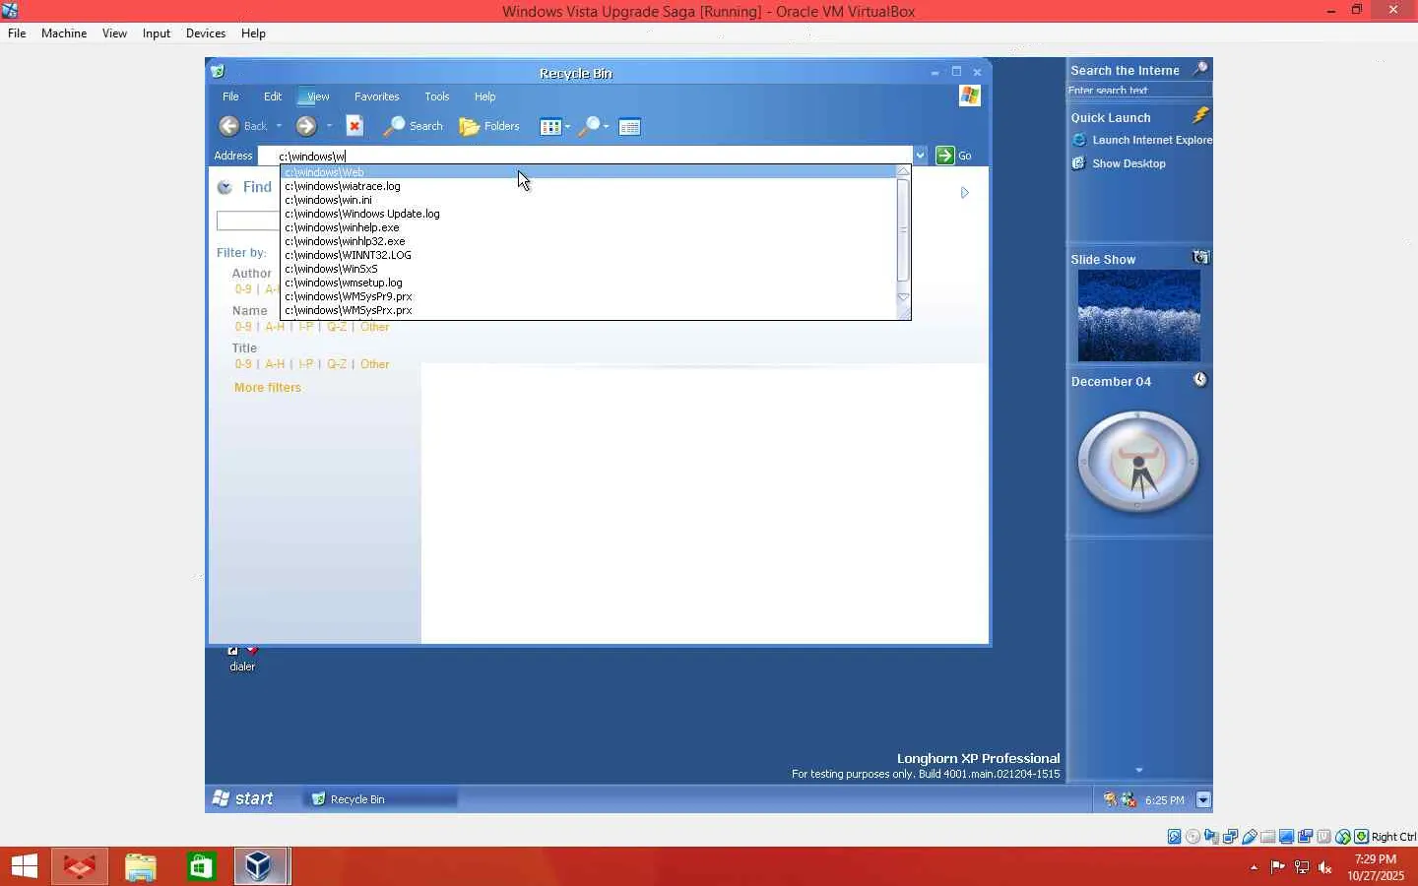The image size is (1418, 886).
Task: Click the Recycle Bin taskbar button
Action: 381,799
